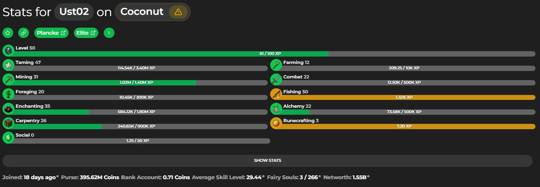
Task: Click the Farming hoe icon
Action: pyautogui.click(x=276, y=65)
